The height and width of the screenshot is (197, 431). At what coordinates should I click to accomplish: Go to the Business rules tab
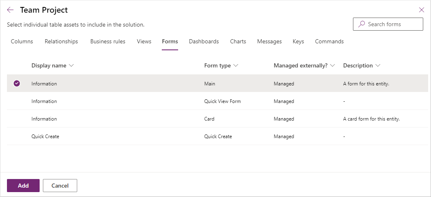pyautogui.click(x=108, y=41)
